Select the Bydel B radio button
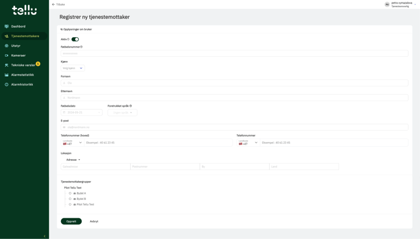 tap(70, 199)
